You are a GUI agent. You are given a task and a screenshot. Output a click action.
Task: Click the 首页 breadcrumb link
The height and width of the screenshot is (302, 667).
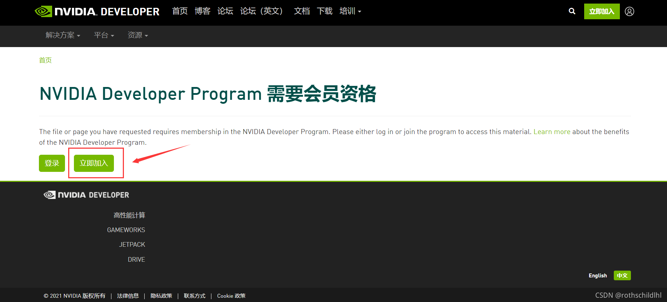(x=45, y=60)
